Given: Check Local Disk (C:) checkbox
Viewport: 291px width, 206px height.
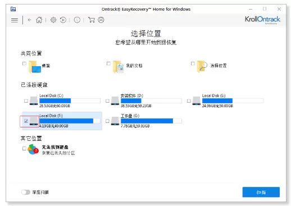Looking at the screenshot, I should click(x=26, y=101).
